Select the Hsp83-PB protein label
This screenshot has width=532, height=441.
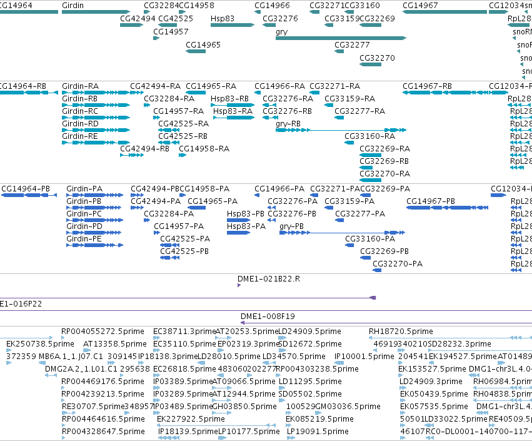pos(245,214)
